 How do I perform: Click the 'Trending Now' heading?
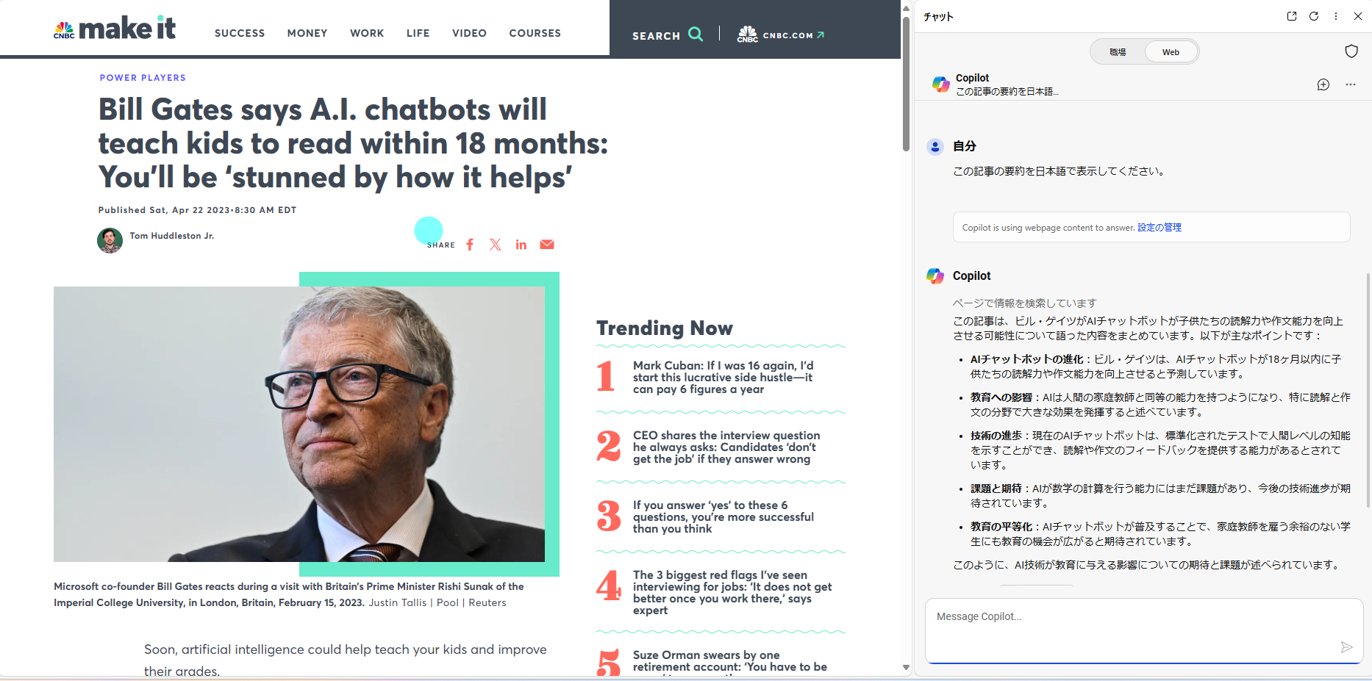coord(665,328)
